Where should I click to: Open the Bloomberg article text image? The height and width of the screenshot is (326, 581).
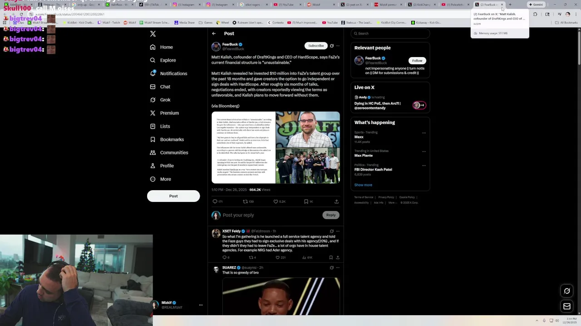(243, 148)
